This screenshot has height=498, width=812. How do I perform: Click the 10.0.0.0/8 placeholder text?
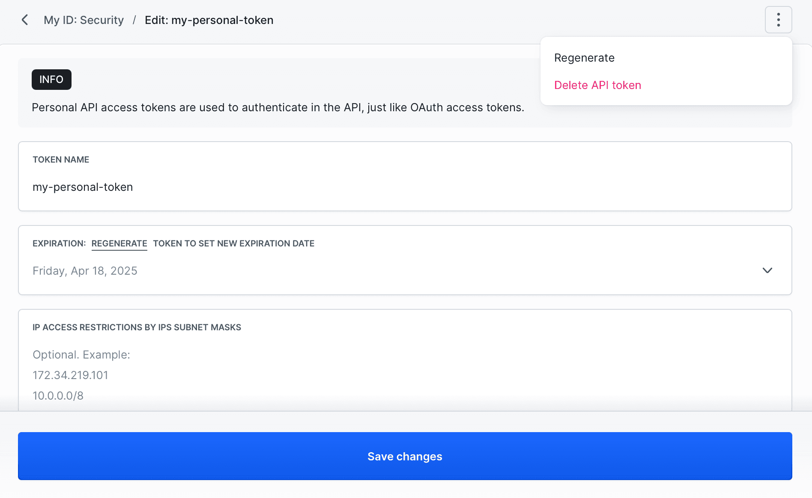click(58, 395)
